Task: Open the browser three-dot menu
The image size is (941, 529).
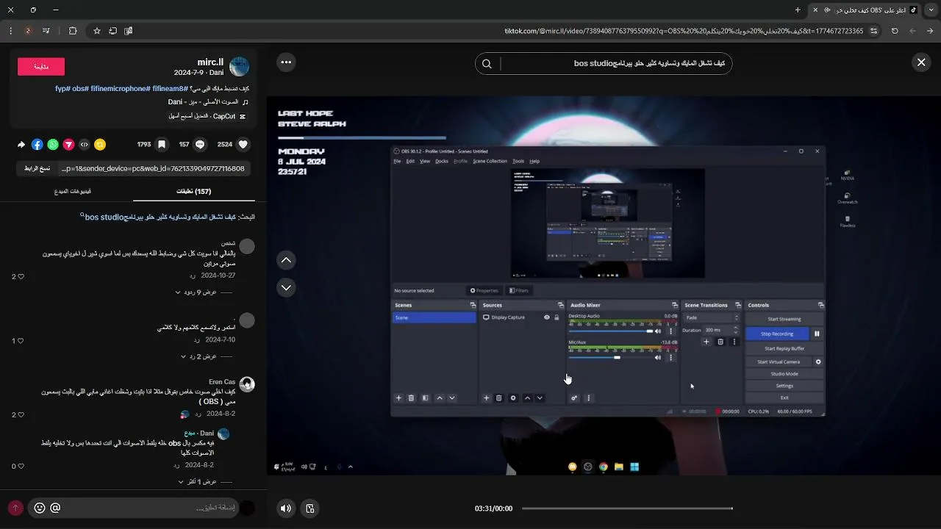Action: (x=10, y=31)
